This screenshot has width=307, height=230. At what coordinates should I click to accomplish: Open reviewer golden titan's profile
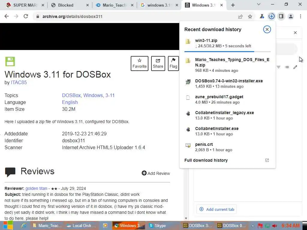pyautogui.click(x=36, y=188)
